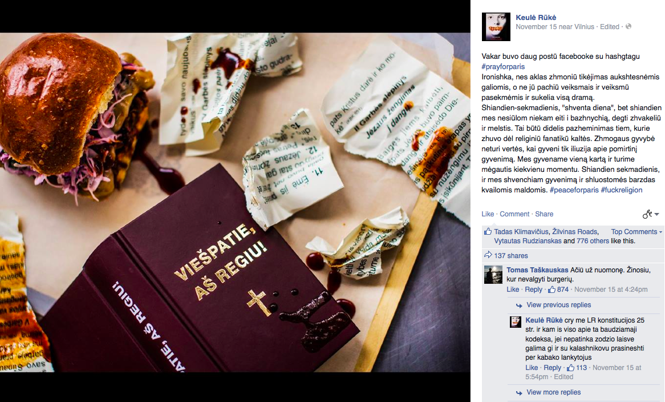This screenshot has height=402, width=665.
Task: Click the thumbs-up icon showing 113 likes
Action: coord(570,367)
